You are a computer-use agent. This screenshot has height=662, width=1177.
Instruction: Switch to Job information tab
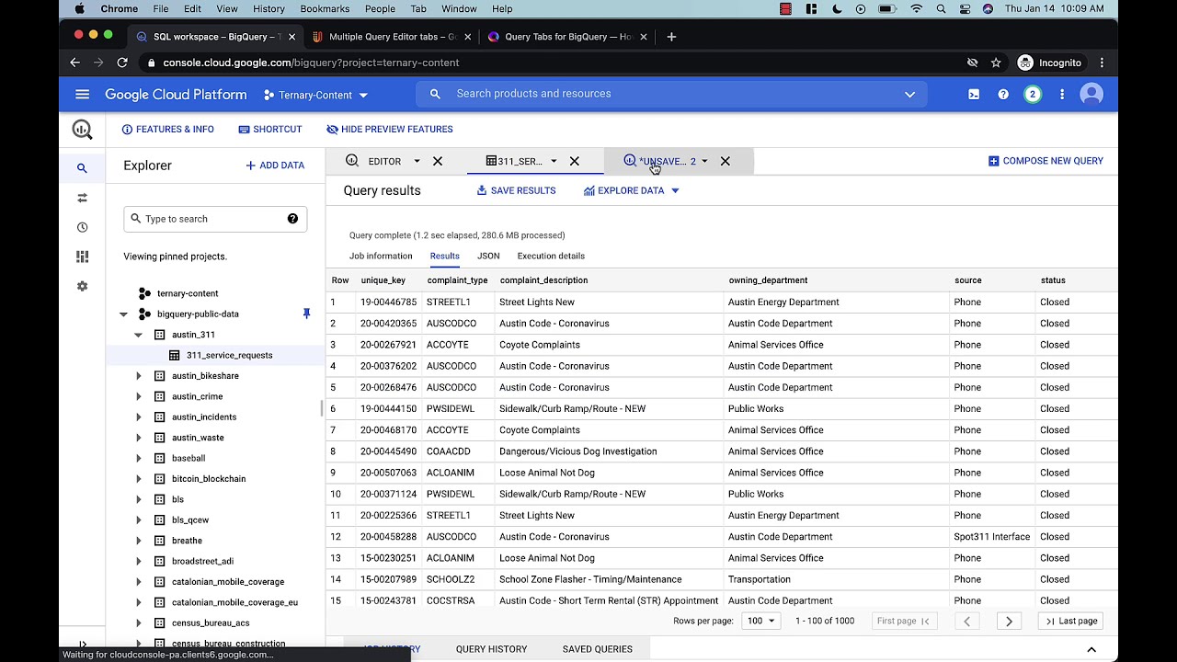tap(381, 256)
